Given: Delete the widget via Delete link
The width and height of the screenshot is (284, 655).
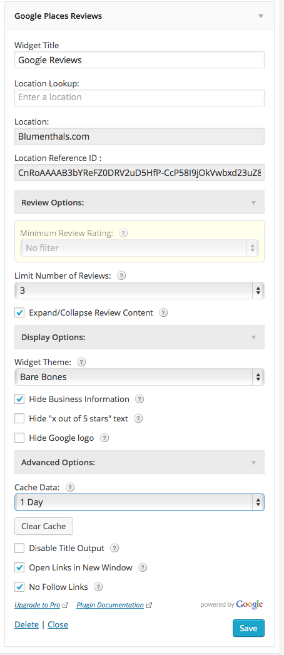Looking at the screenshot, I should point(27,625).
